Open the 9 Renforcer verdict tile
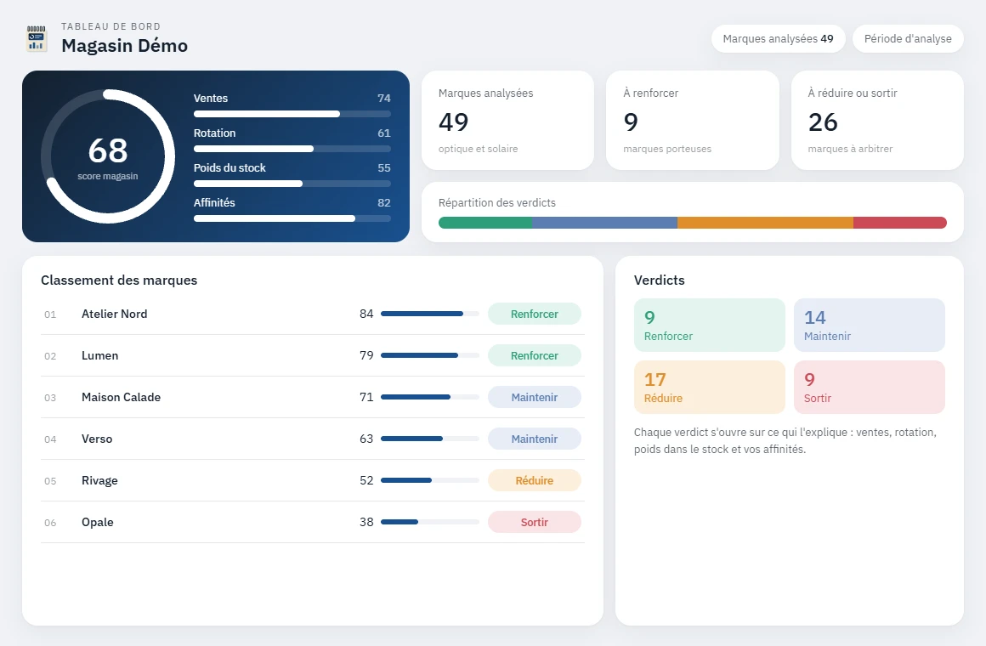 coord(709,326)
